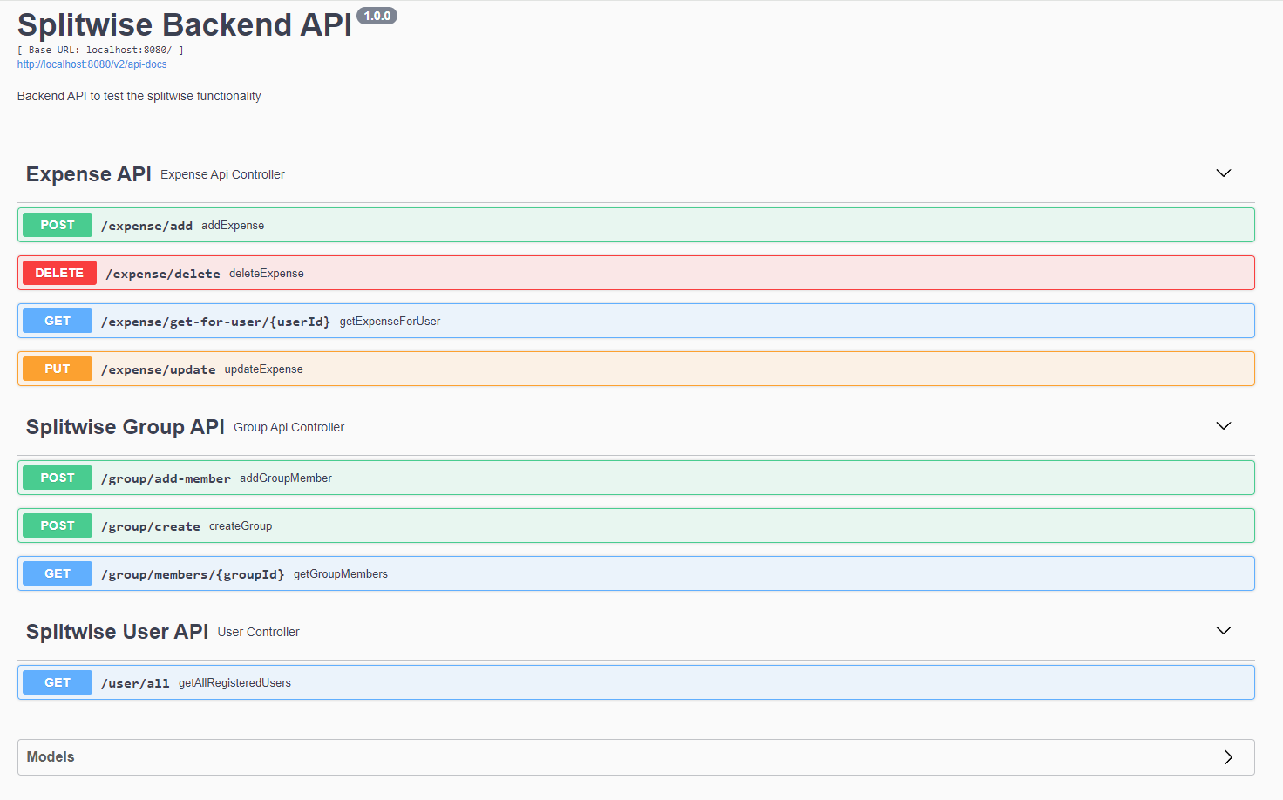Image resolution: width=1283 pixels, height=800 pixels.
Task: Click PUT badge for /expense/update
Action: coord(58,369)
